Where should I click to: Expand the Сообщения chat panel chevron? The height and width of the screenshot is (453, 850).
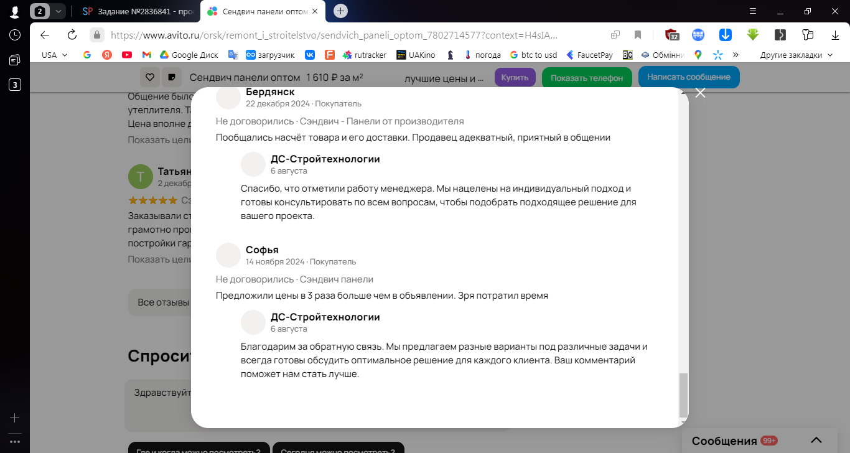(816, 441)
